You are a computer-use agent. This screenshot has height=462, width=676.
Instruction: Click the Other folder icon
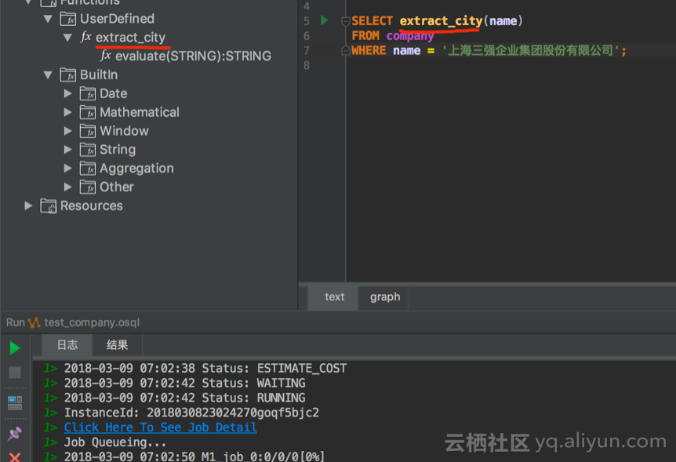pyautogui.click(x=88, y=187)
